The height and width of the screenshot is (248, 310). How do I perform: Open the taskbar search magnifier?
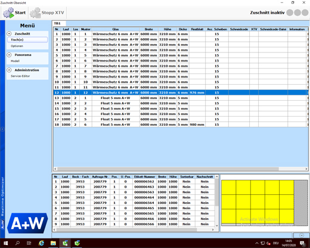17,243
